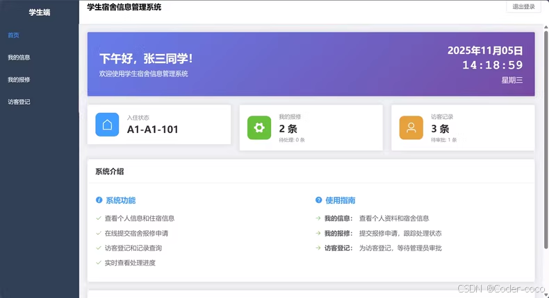
Task: Click the checkmark beside 访客登记和记录查询
Action: pyautogui.click(x=99, y=248)
